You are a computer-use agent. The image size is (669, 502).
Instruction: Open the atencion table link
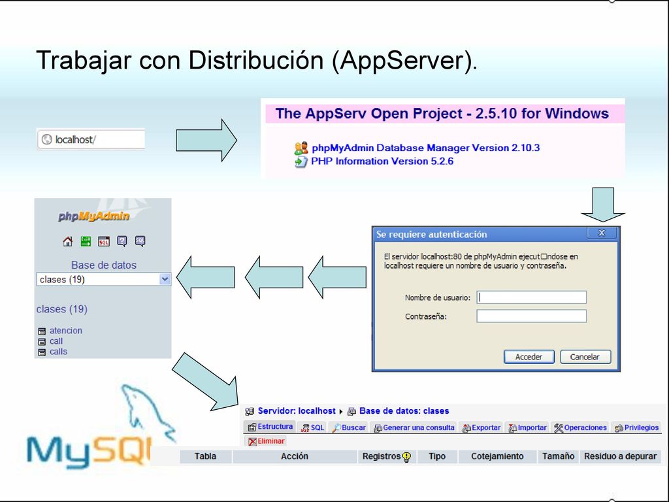66,330
